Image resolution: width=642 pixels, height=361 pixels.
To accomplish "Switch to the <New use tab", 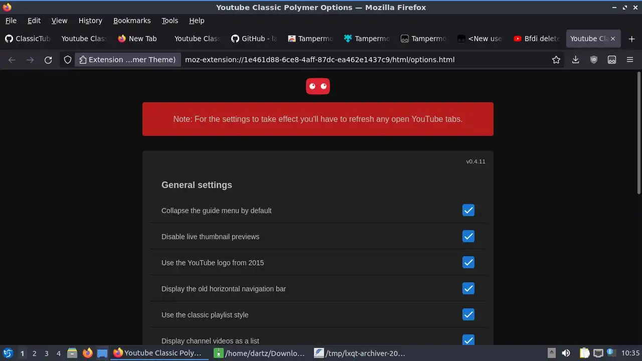I will pos(480,39).
